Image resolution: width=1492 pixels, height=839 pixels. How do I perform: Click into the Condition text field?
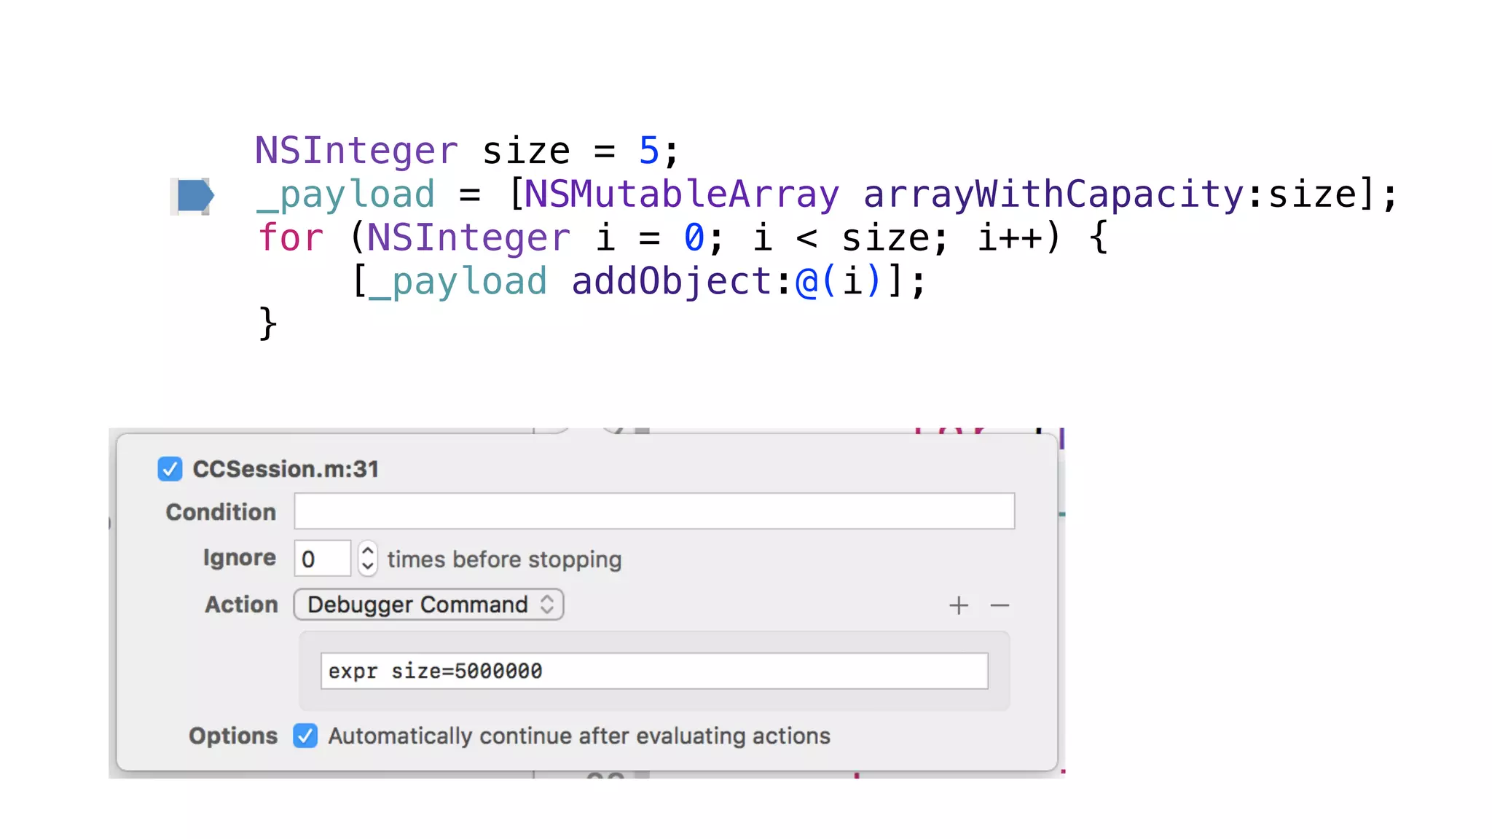point(653,511)
